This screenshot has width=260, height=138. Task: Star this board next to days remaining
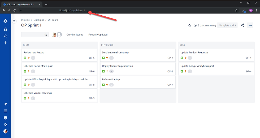coord(189,25)
